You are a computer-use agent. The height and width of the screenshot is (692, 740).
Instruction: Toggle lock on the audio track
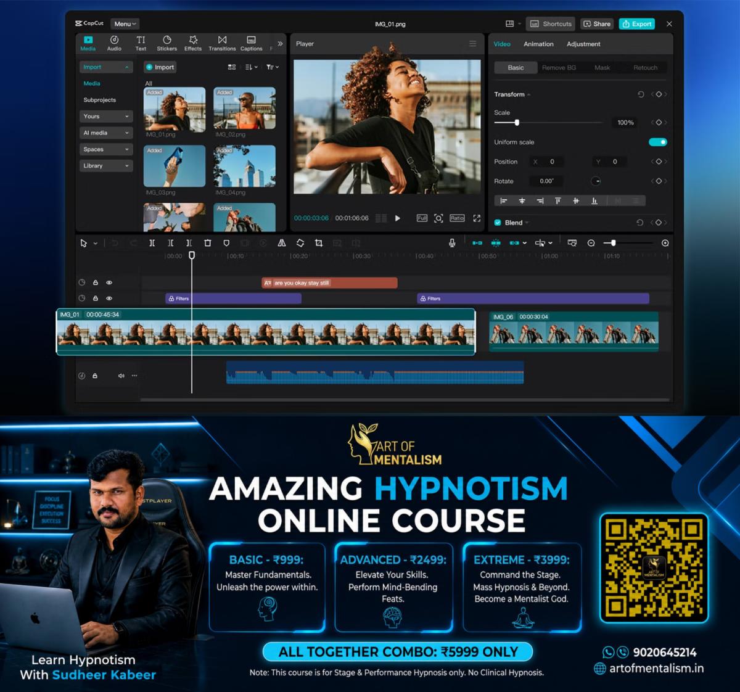tap(95, 376)
